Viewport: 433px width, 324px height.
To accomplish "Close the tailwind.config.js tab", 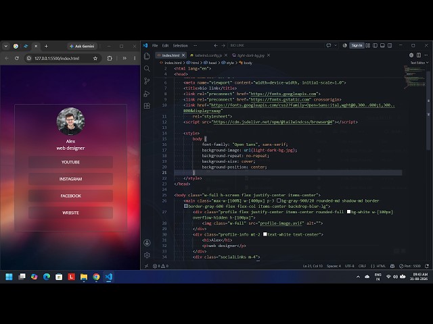I will pos(225,55).
